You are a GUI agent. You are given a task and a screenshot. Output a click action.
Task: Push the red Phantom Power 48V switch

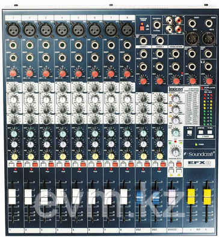142,28
